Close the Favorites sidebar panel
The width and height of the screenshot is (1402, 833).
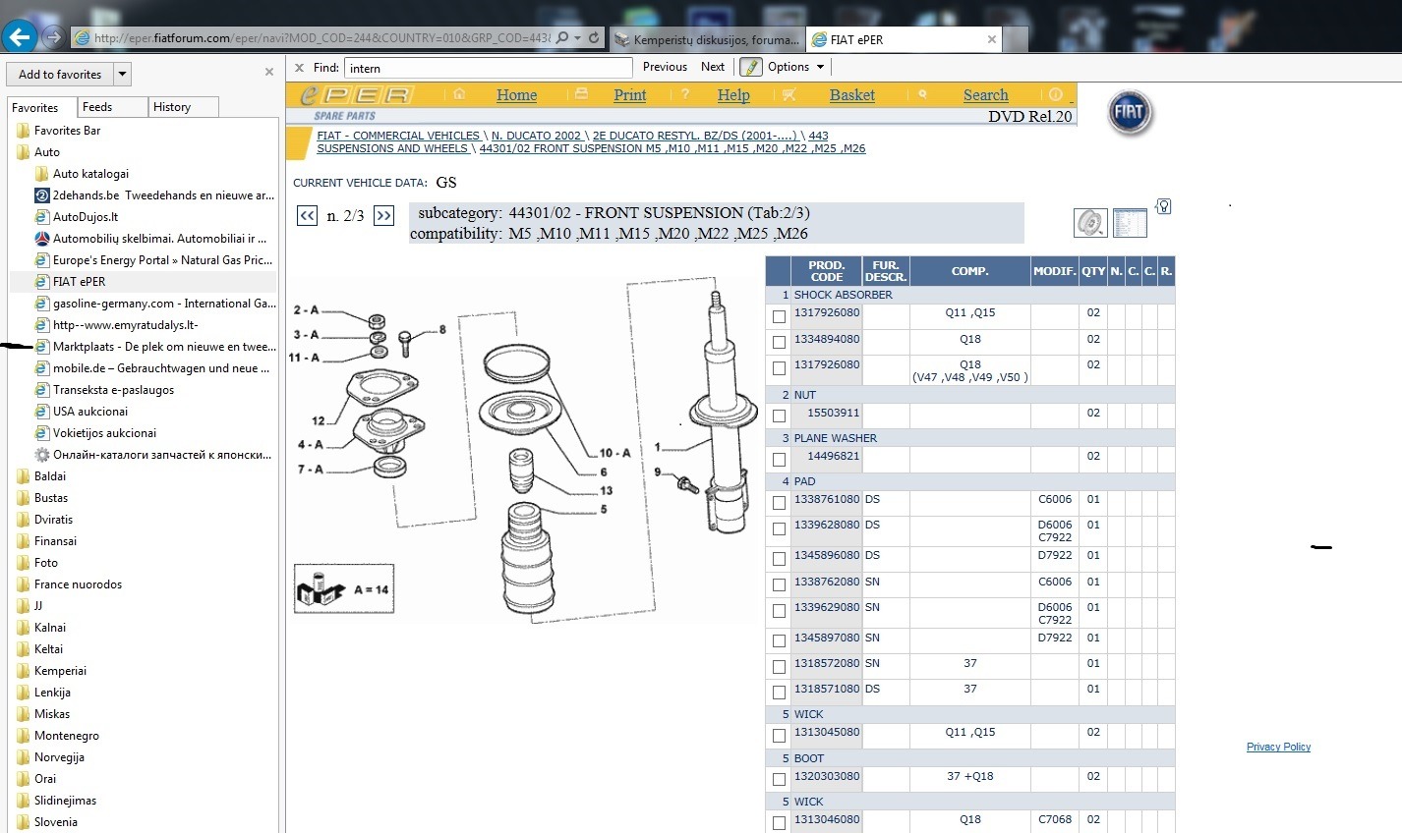click(x=269, y=72)
